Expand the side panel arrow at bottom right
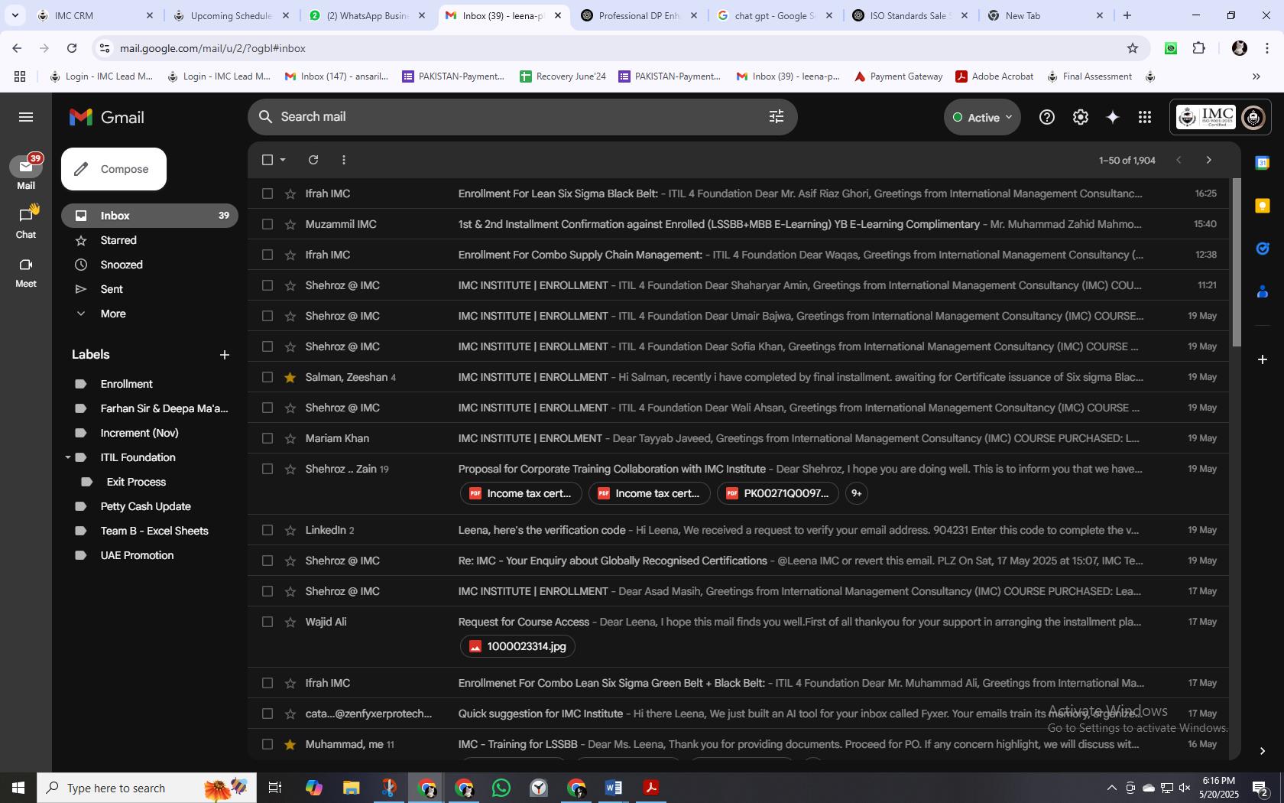The height and width of the screenshot is (803, 1284). [1262, 751]
